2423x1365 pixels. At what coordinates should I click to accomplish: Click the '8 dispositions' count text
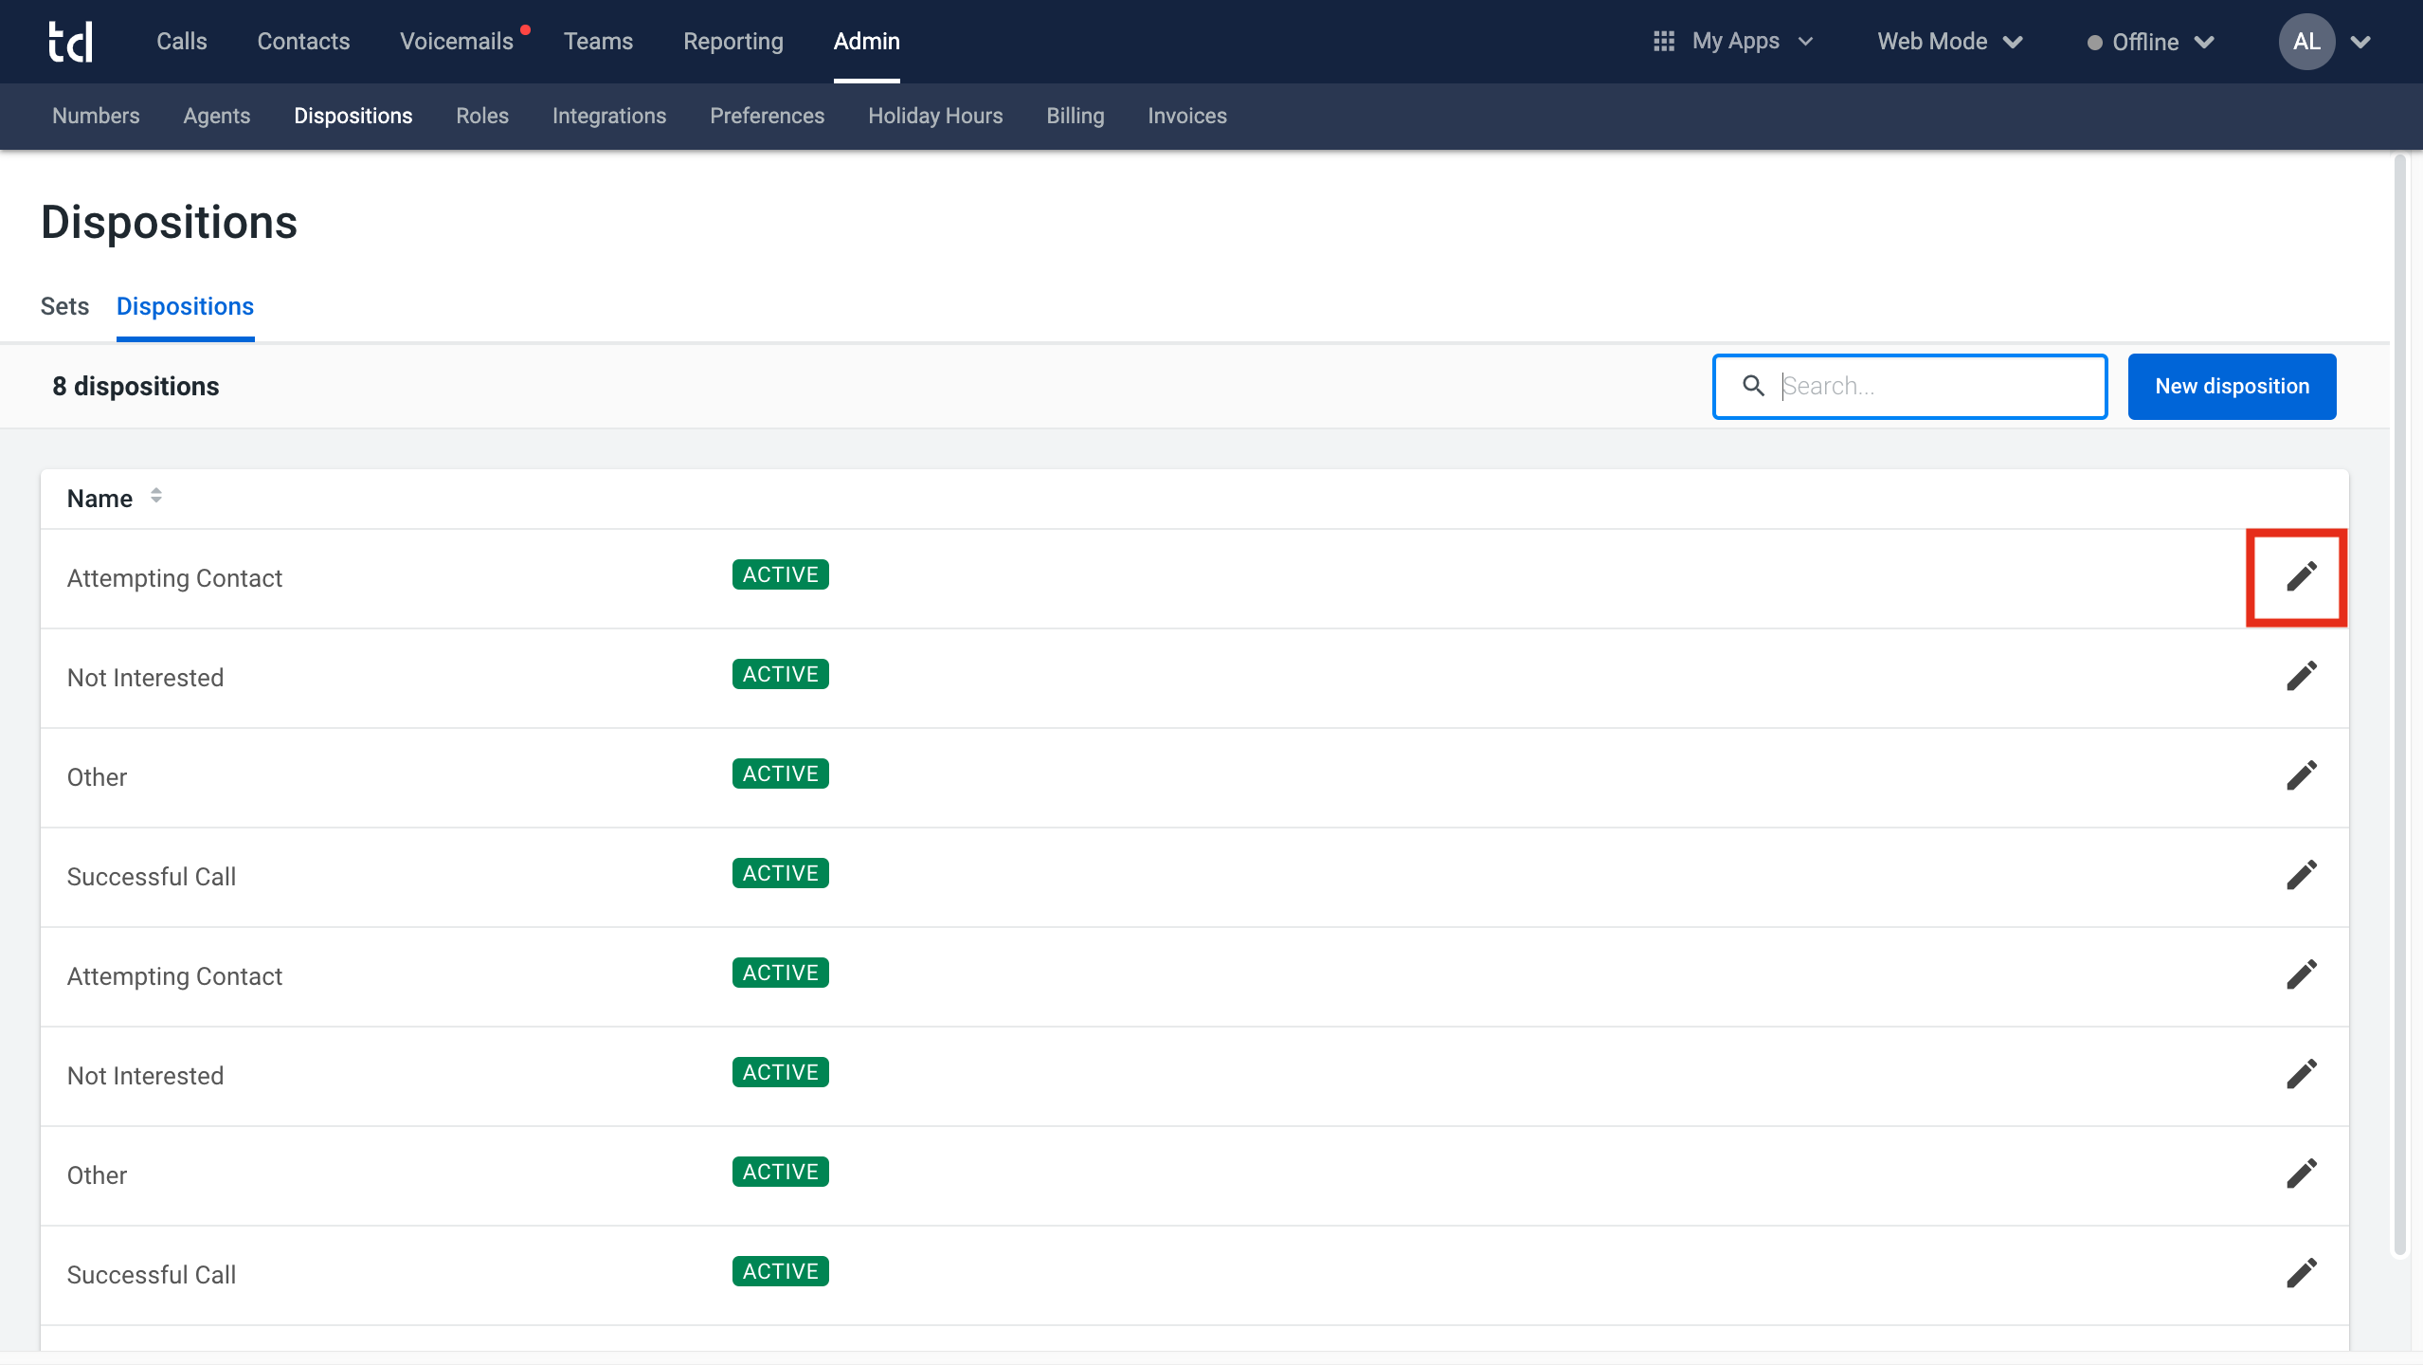(136, 386)
